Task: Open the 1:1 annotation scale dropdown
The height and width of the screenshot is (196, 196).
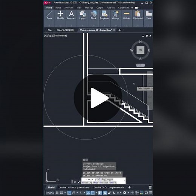Action: [119, 193]
